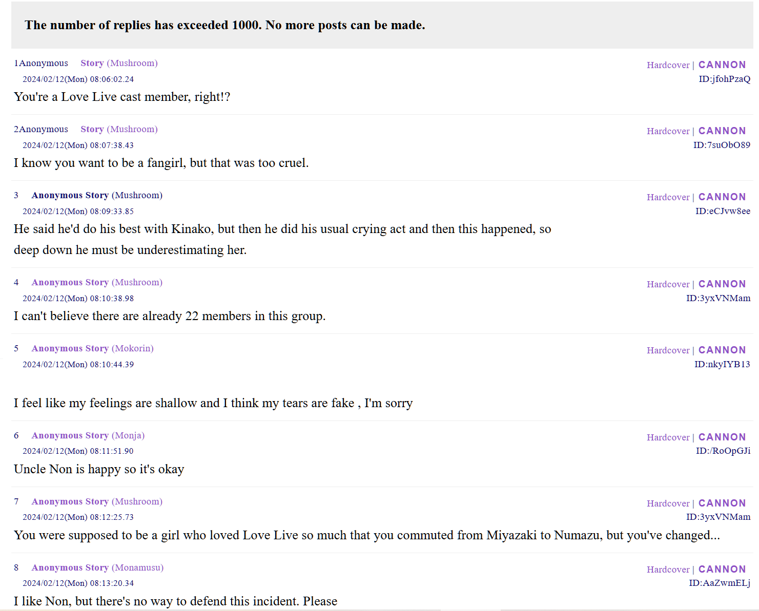Click post number 1

16,63
